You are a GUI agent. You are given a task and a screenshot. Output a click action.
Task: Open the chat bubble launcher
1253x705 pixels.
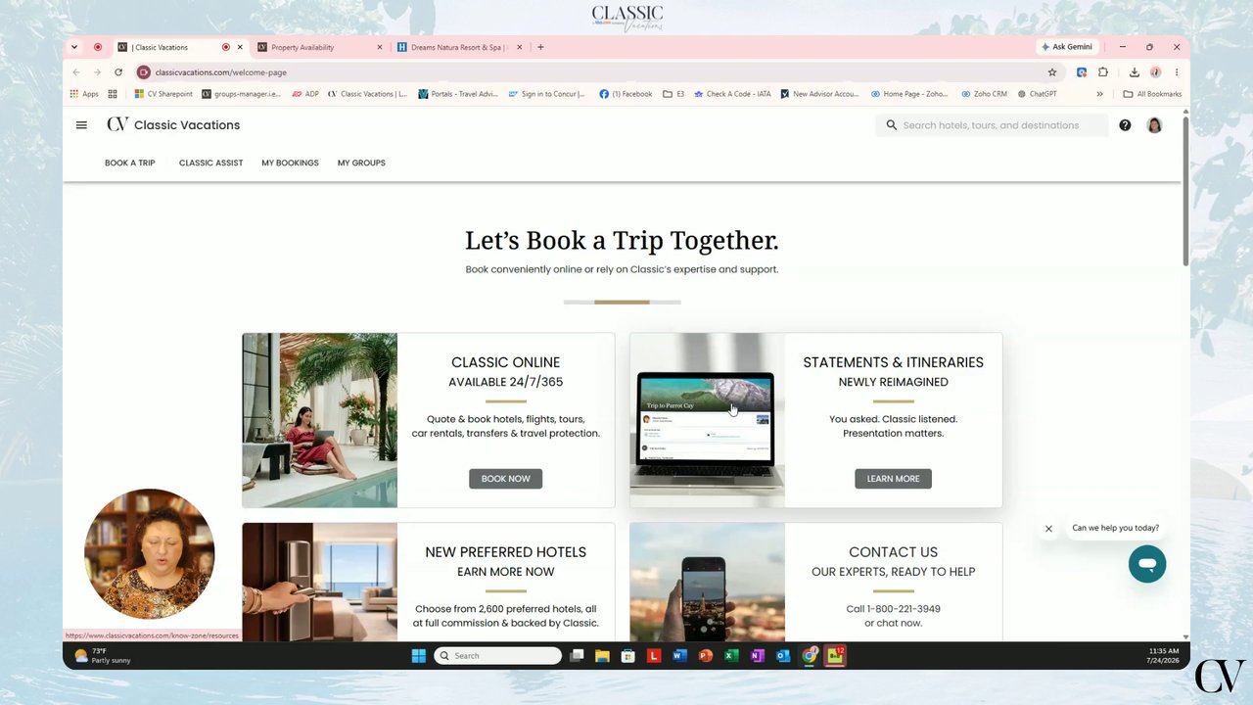click(x=1146, y=564)
